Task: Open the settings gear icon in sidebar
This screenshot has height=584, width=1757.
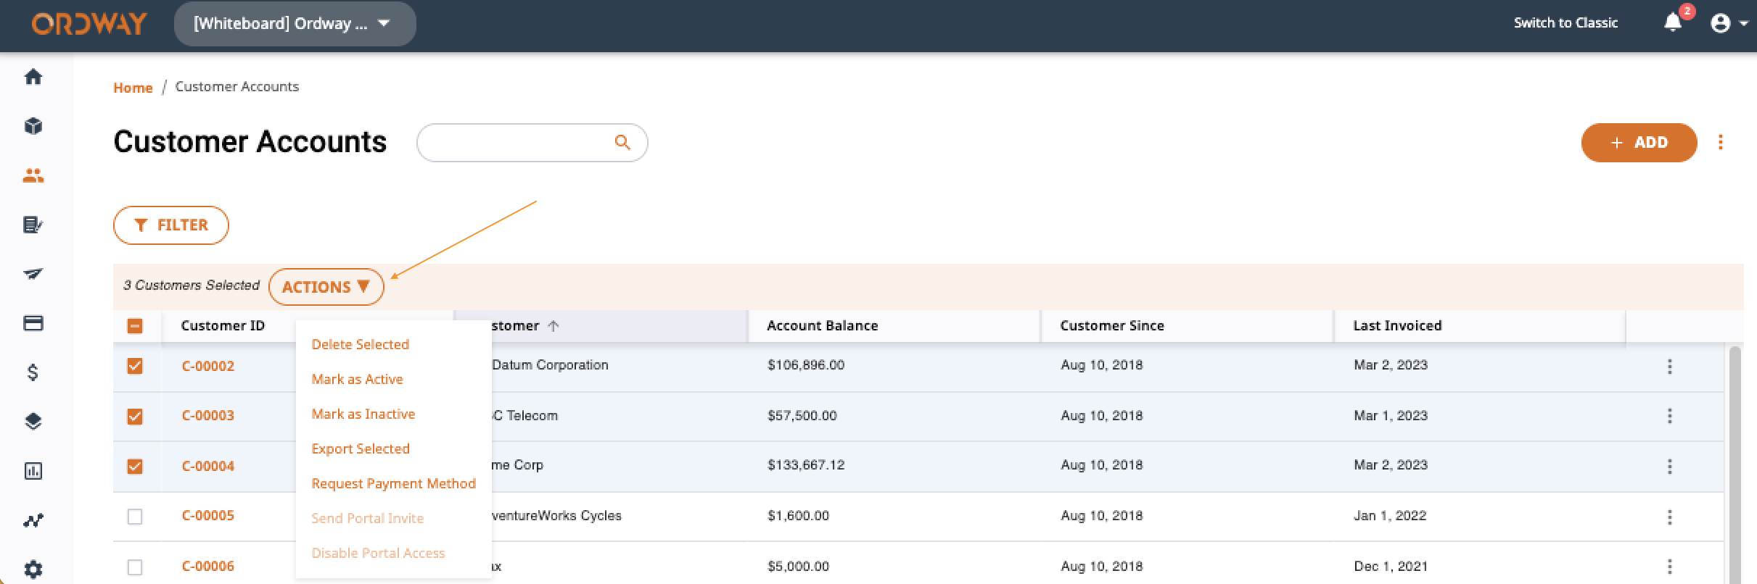Action: click(33, 570)
